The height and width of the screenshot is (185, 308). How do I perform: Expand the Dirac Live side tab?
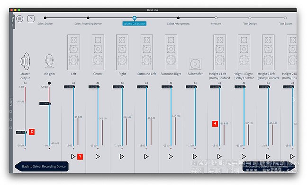click(12, 22)
